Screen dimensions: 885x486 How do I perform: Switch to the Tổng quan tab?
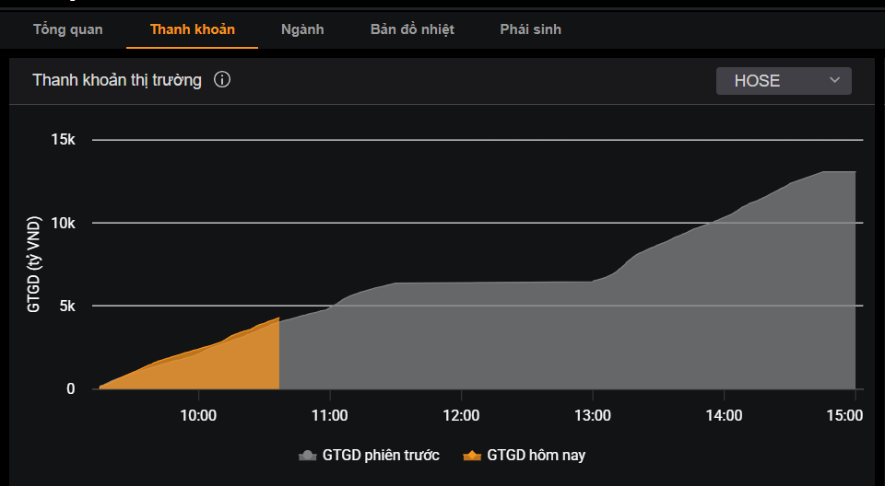[68, 29]
